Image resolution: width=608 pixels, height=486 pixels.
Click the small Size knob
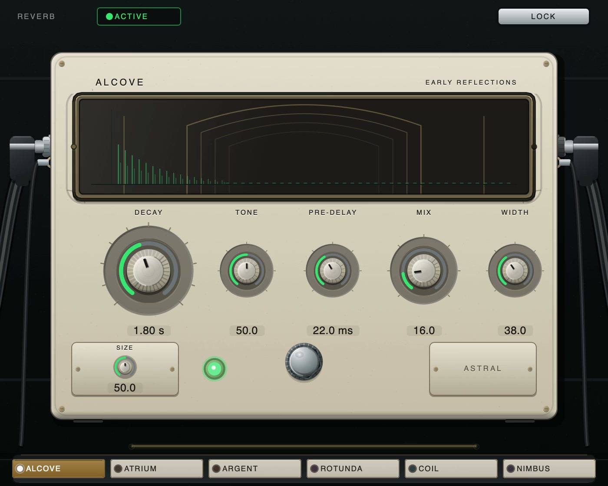pos(125,367)
